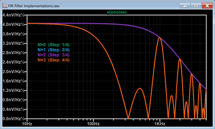
Task: Click the orange trace peak near 1KHz
Action: 159,38
